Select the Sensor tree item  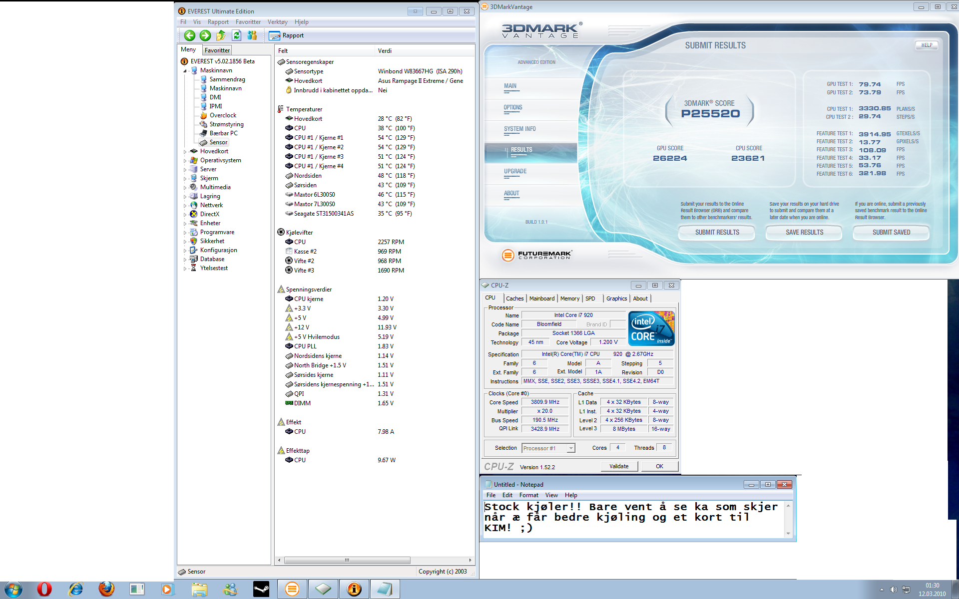point(218,142)
